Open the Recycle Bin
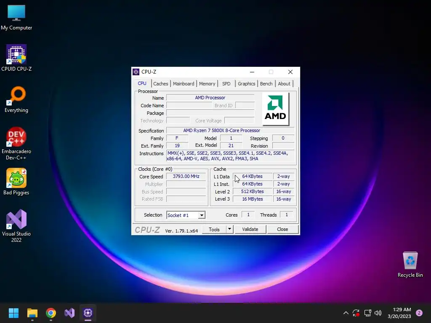 (410, 265)
